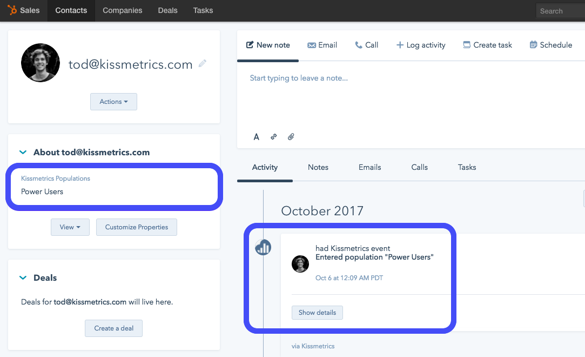Click the pencil icon beside tod@kissmetrics.com
The width and height of the screenshot is (585, 357).
(x=202, y=63)
